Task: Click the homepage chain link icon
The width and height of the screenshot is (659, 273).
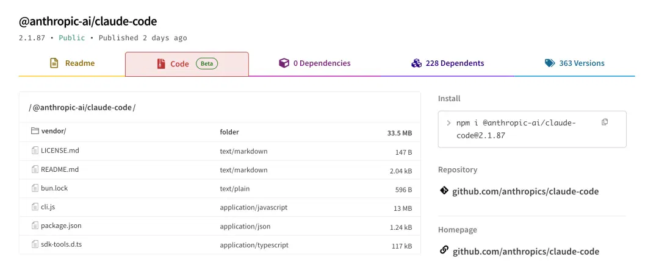Action: (444, 250)
